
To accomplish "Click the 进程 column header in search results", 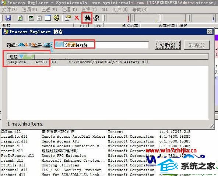I will [x=21, y=57].
